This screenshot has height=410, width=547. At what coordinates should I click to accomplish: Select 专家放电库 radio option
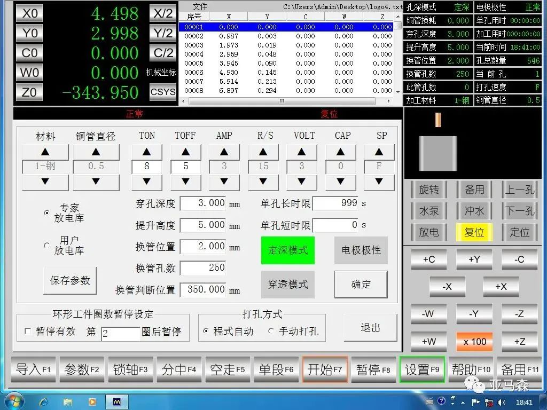point(46,212)
